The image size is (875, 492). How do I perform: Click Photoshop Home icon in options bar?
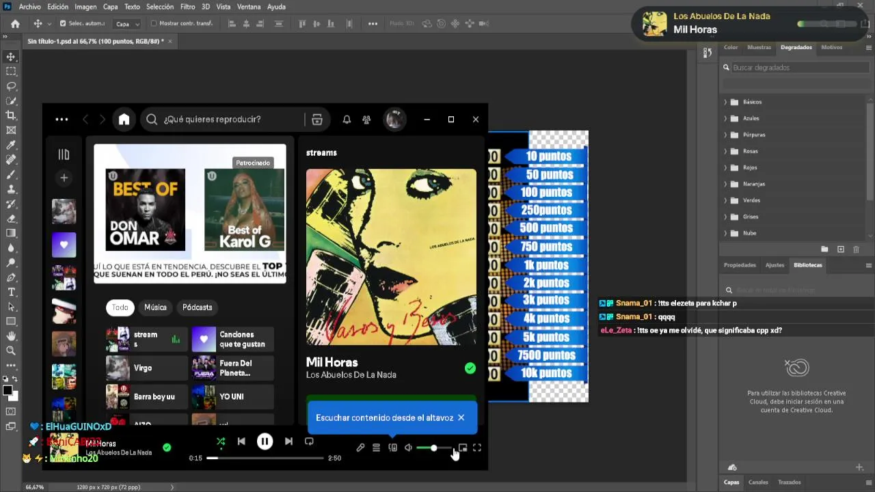click(x=15, y=23)
